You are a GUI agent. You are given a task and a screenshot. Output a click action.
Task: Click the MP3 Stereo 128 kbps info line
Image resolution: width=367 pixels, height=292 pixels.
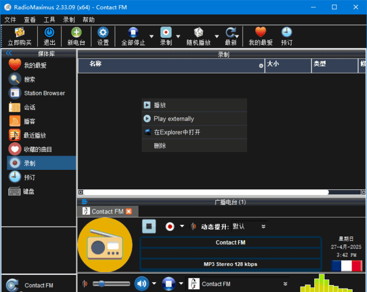[x=231, y=264]
